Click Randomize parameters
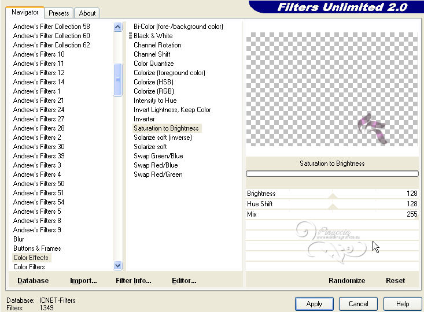This screenshot has width=424, height=312. click(x=346, y=281)
